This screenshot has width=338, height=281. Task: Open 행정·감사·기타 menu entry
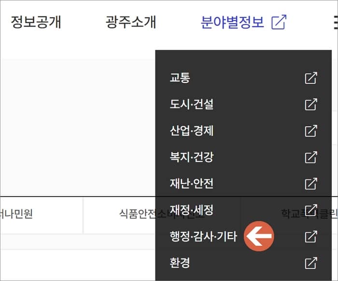(x=203, y=237)
